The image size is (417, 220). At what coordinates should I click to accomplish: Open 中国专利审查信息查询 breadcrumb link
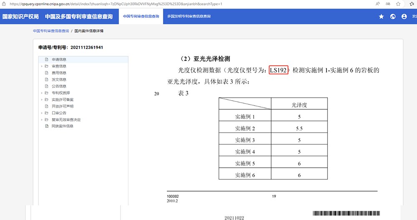click(x=51, y=31)
